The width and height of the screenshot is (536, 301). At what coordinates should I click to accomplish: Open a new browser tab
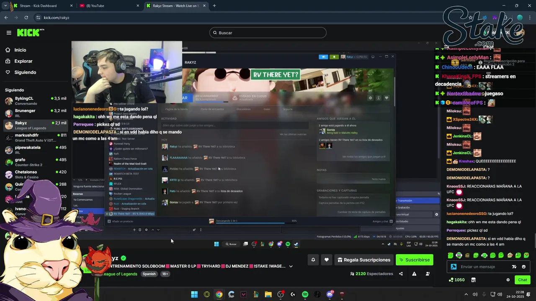click(x=214, y=6)
